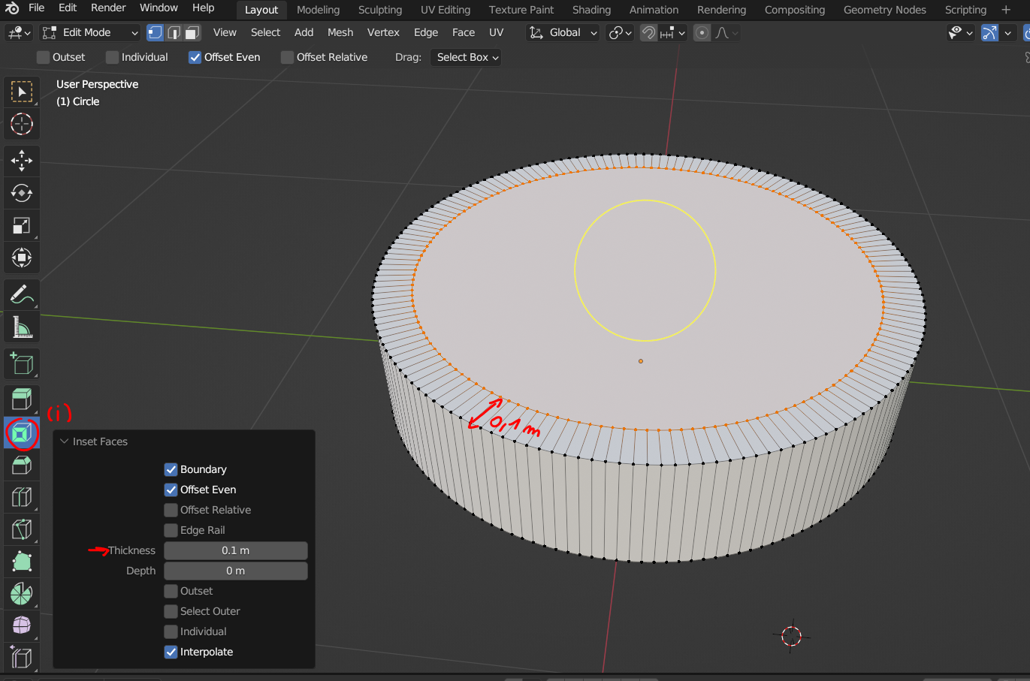This screenshot has height=681, width=1030.
Task: Select the Scale tool
Action: coord(22,225)
